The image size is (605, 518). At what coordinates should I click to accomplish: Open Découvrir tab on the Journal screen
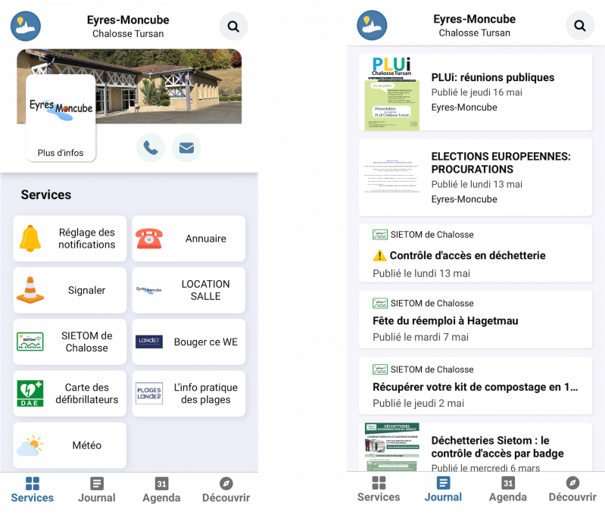pos(572,489)
